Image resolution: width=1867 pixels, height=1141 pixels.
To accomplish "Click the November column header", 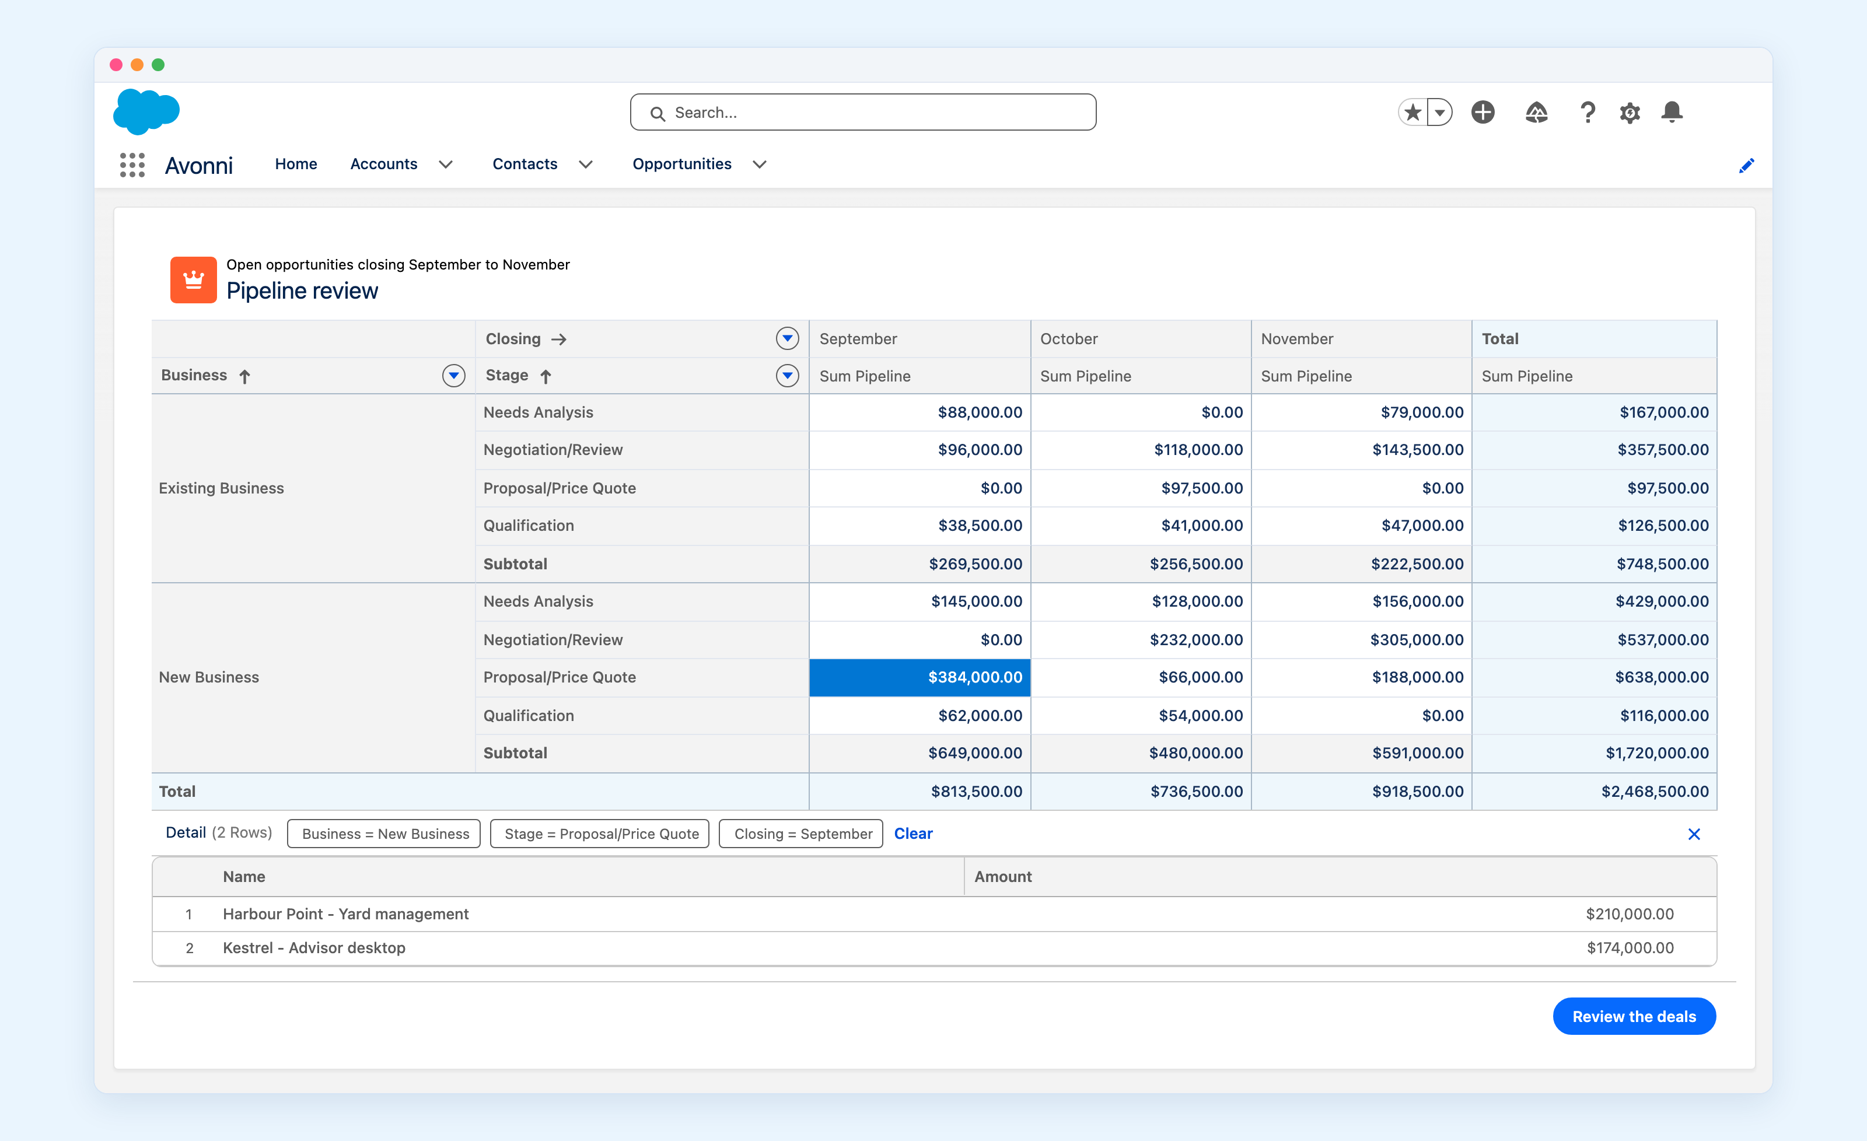I will tap(1361, 339).
